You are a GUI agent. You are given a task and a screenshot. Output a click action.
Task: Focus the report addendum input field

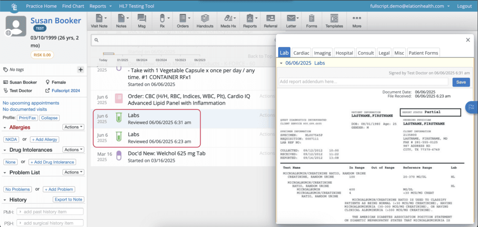coord(363,82)
